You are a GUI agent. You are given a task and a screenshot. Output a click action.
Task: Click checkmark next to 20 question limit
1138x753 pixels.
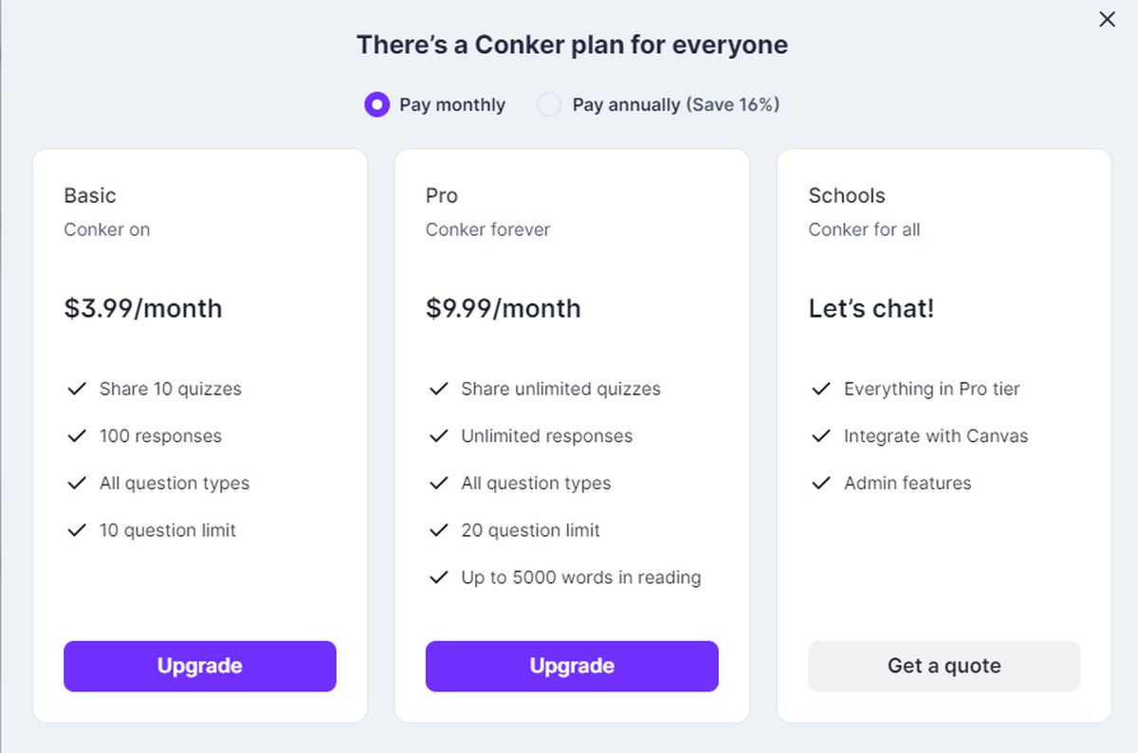pyautogui.click(x=438, y=530)
